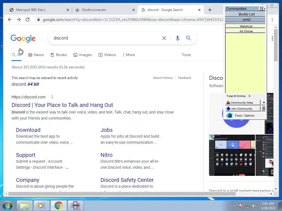The height and width of the screenshot is (211, 282).
Task: Open the volume speaker tray icon
Action: click(x=254, y=206)
